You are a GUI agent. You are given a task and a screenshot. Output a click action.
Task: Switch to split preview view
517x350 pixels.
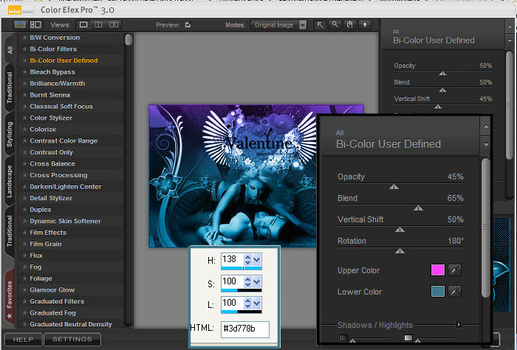pyautogui.click(x=99, y=24)
